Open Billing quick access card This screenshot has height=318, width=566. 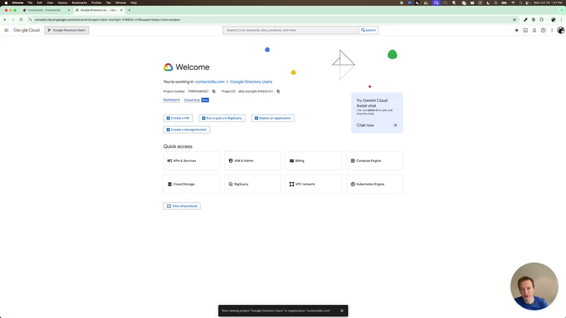tap(313, 161)
